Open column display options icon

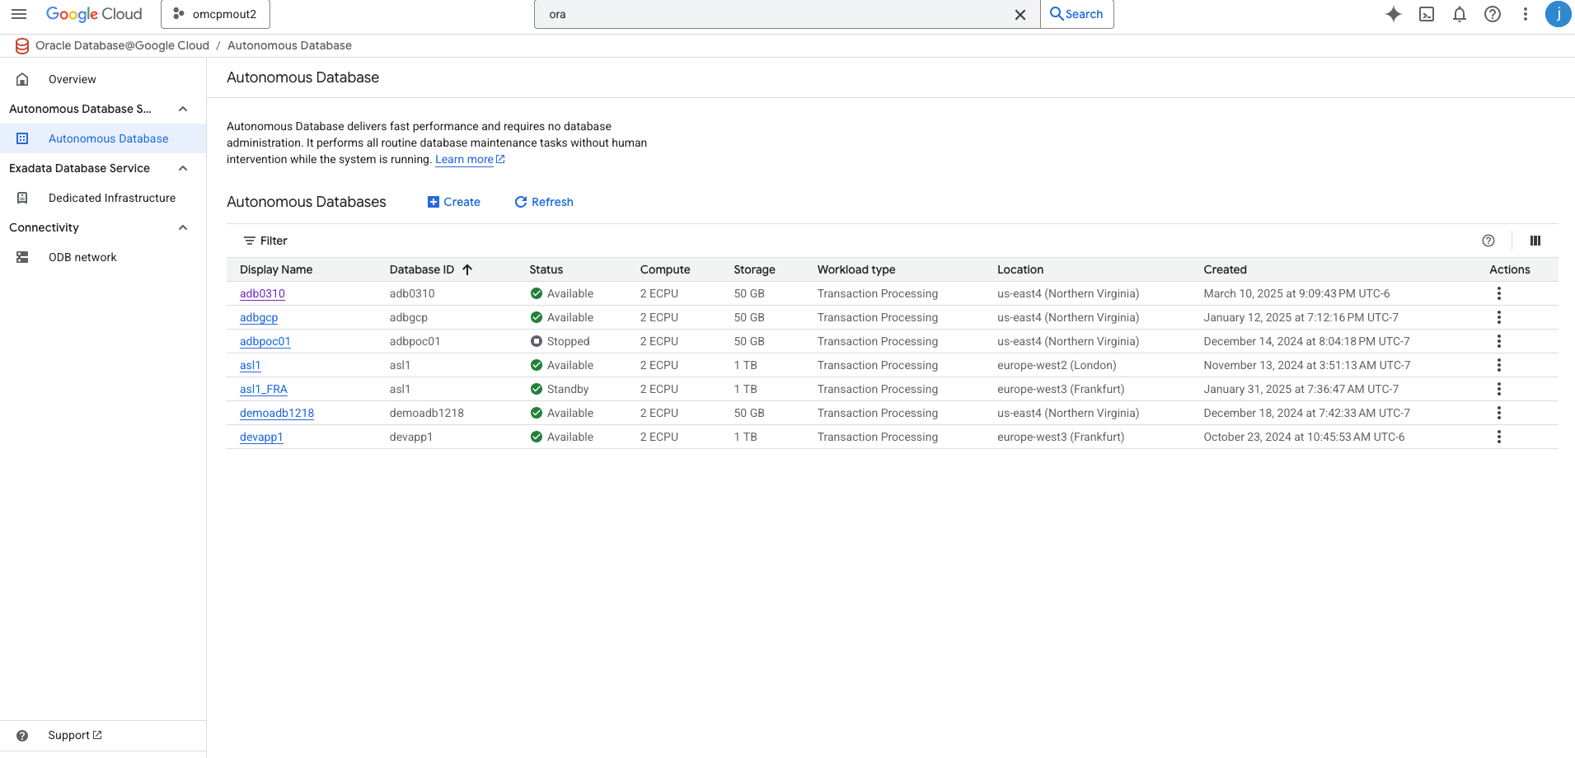pos(1535,241)
